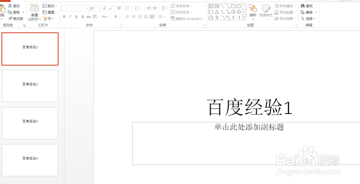Select slide thumbnail 百度经验4
The width and height of the screenshot is (360, 184).
(30, 160)
